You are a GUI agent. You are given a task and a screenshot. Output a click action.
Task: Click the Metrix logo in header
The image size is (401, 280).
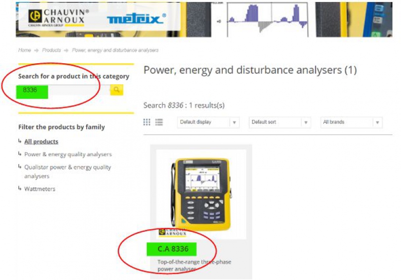[x=136, y=19]
